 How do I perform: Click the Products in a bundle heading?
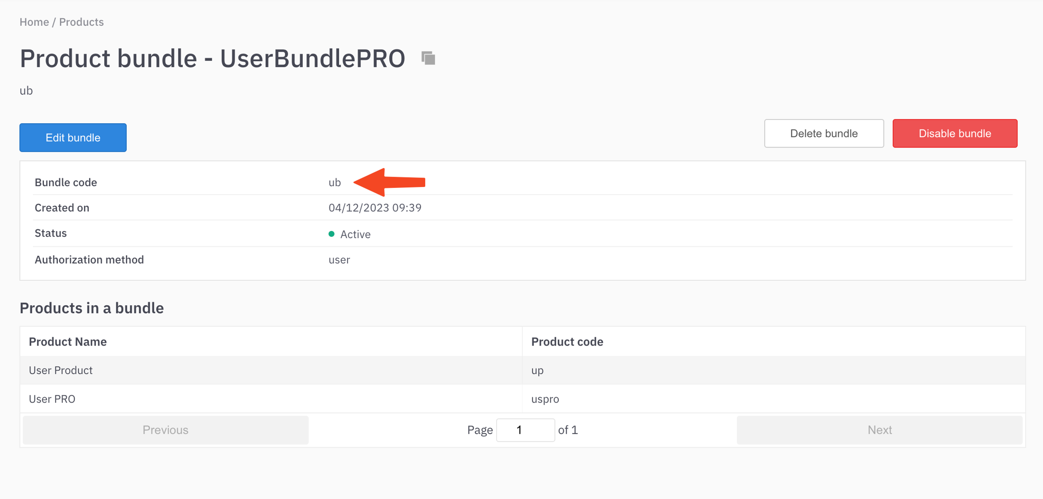tap(91, 308)
